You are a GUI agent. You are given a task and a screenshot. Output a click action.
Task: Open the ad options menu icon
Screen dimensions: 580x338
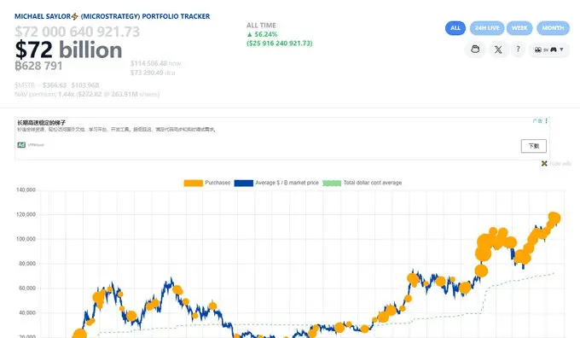coord(547,120)
